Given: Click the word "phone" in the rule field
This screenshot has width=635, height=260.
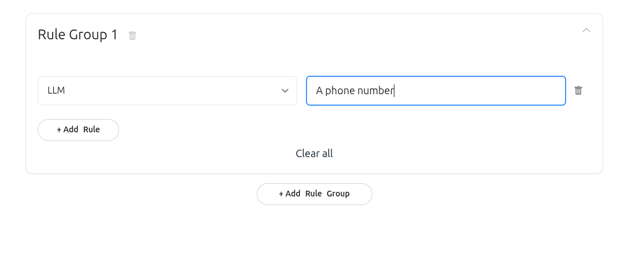Looking at the screenshot, I should pos(339,91).
